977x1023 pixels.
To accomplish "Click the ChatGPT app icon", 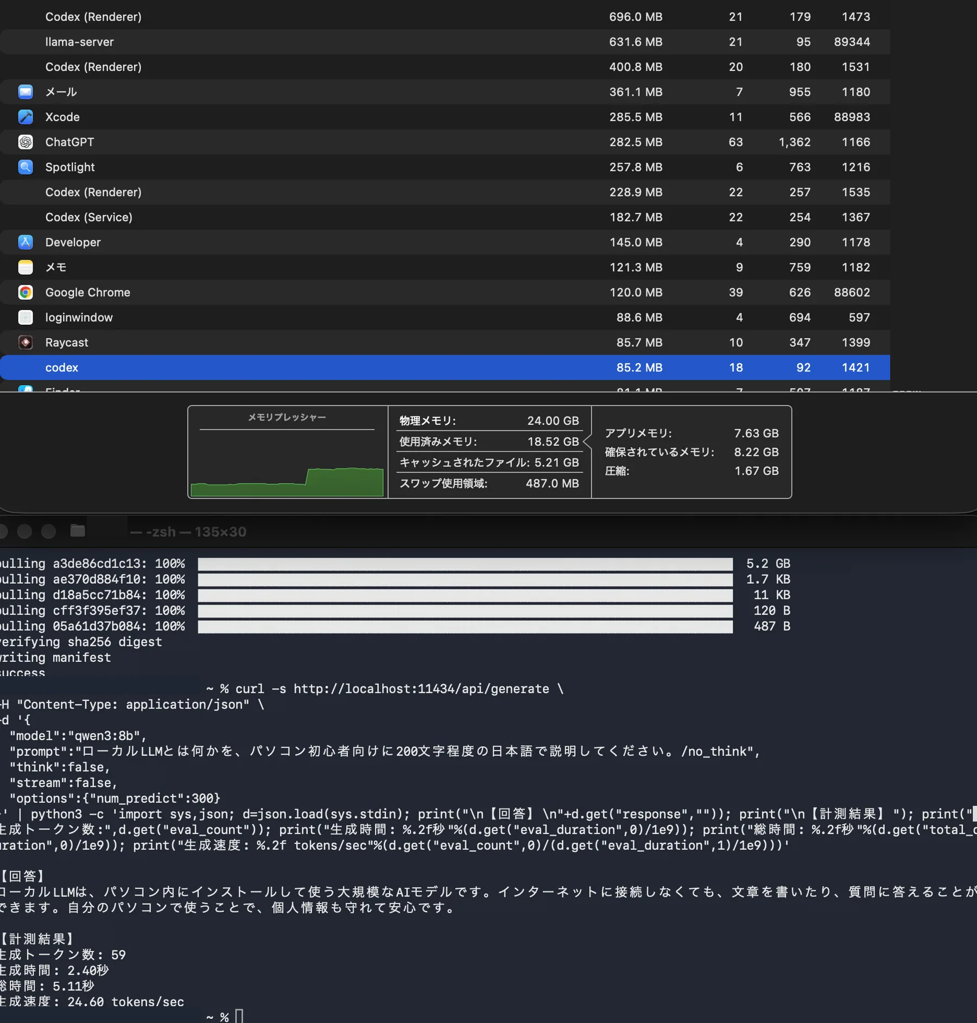I will 26,142.
